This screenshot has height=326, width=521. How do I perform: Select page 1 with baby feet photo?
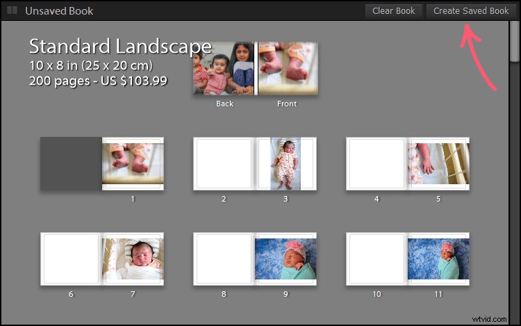(133, 163)
